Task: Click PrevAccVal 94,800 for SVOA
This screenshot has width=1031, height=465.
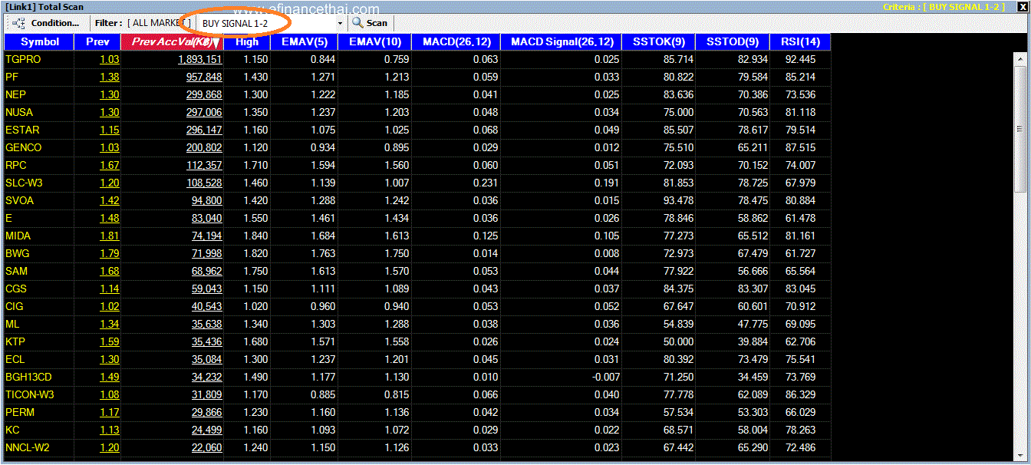Action: click(x=207, y=200)
